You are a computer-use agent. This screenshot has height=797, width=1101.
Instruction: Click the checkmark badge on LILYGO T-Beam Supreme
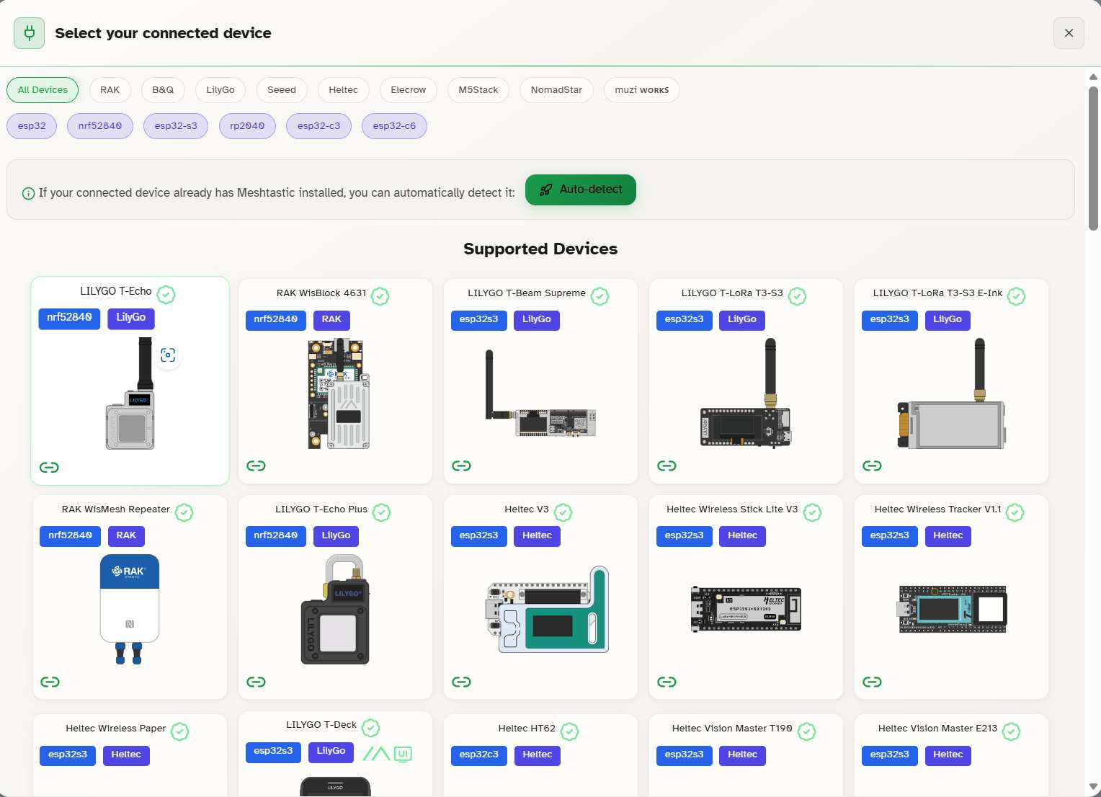click(599, 295)
